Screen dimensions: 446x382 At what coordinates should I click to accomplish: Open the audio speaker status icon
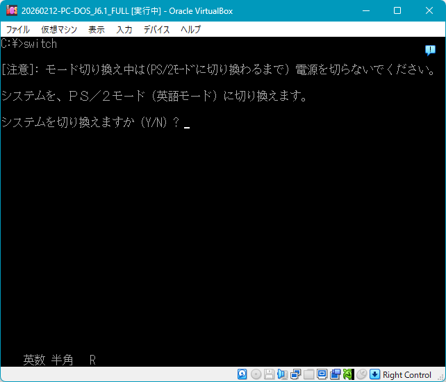[282, 374]
